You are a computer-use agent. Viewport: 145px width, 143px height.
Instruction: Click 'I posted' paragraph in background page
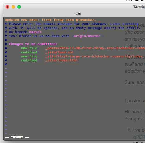(135, 101)
